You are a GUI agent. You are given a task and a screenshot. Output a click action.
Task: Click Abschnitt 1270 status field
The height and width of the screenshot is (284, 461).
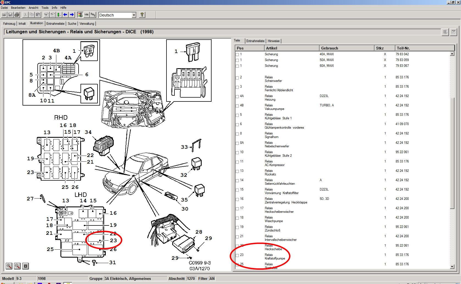[x=191, y=279]
